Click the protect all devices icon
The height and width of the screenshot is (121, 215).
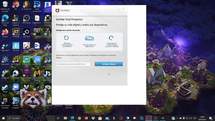[x=89, y=38]
